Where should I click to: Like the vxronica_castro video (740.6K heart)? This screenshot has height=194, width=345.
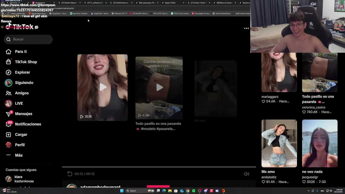coord(304,112)
